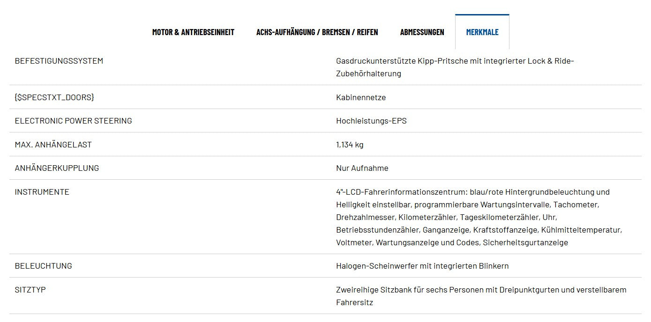The height and width of the screenshot is (322, 651).
Task: Click the Sitztyp row label
Action: click(x=30, y=290)
